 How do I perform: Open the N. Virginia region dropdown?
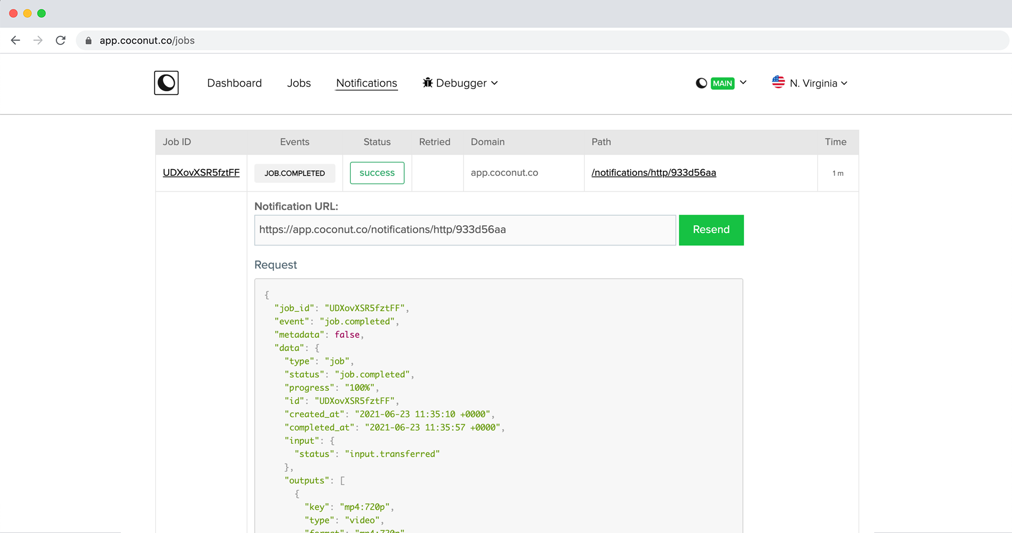pyautogui.click(x=845, y=83)
